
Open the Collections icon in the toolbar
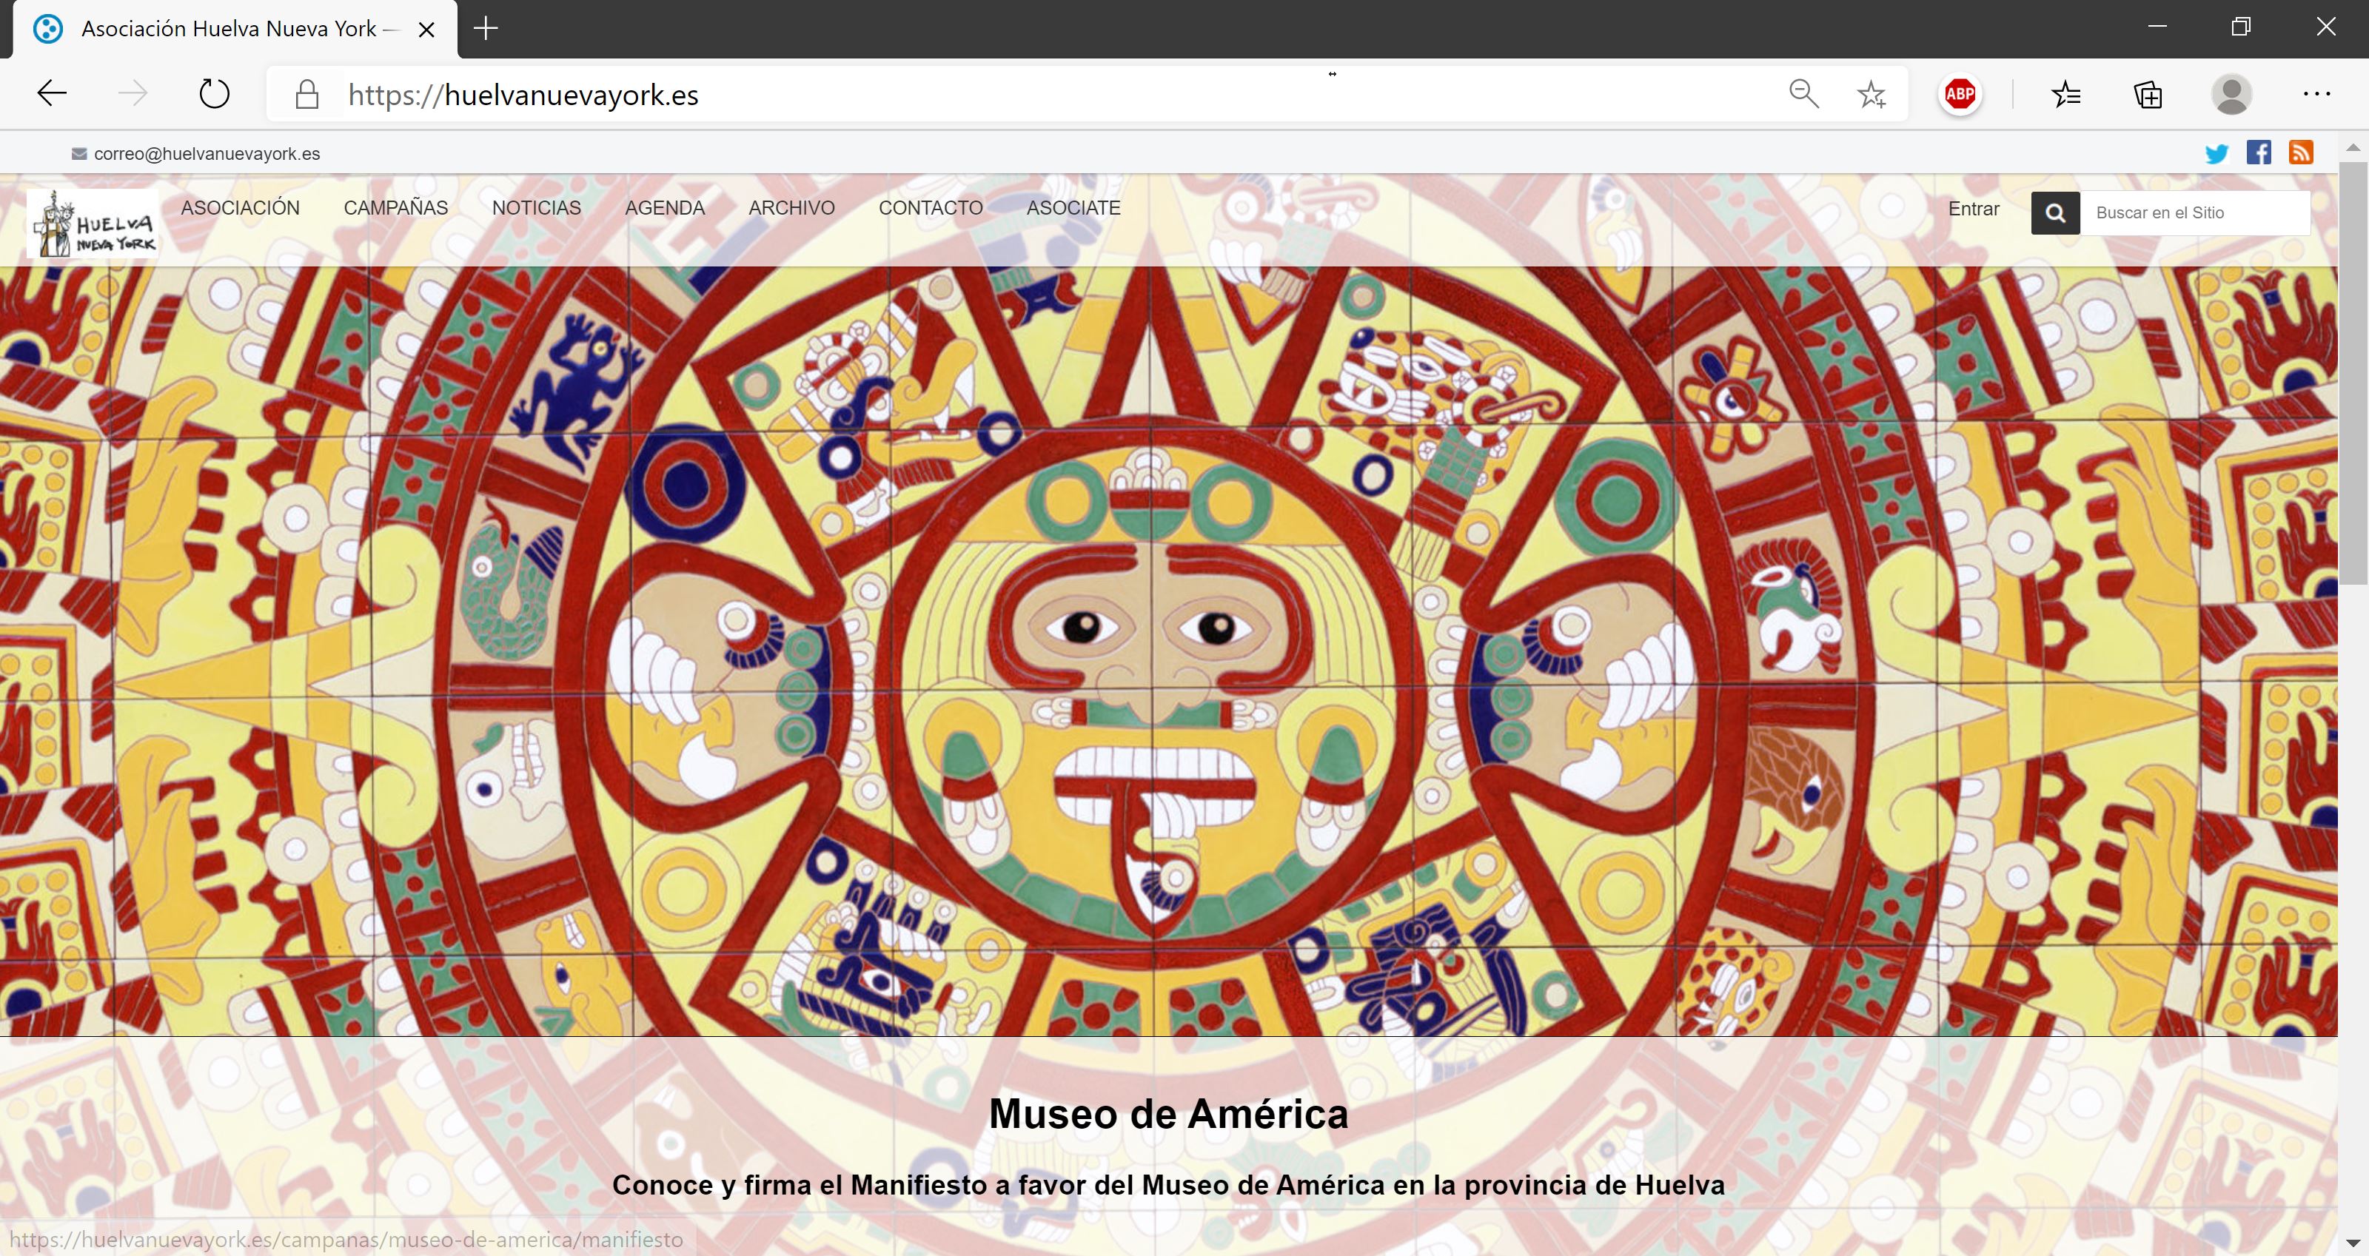click(2148, 94)
